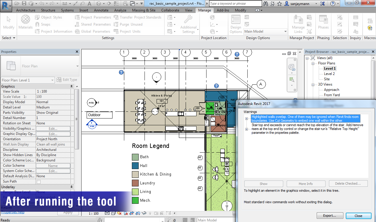The width and height of the screenshot is (376, 222).
Task: Click the Open file icon in quick access toolbar
Action: (x=17, y=4)
